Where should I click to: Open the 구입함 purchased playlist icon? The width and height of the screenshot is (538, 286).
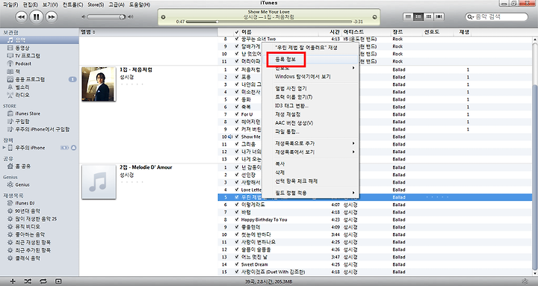click(x=10, y=122)
